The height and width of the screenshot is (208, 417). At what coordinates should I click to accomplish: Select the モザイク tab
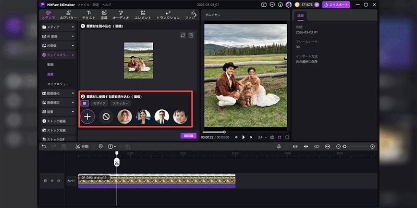pyautogui.click(x=99, y=103)
